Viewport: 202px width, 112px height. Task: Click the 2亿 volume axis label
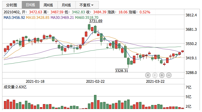coord(189,107)
